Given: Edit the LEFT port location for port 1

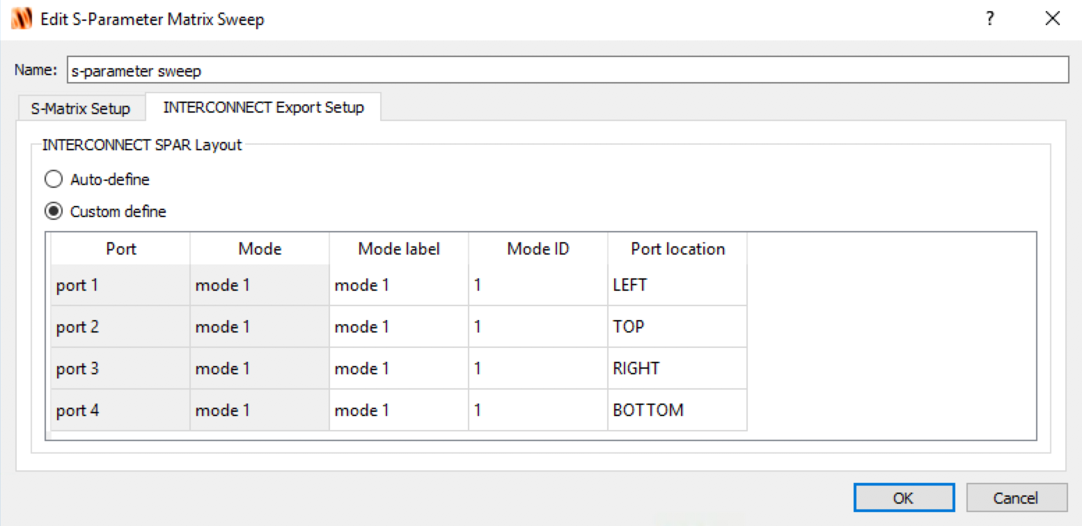Looking at the screenshot, I should pyautogui.click(x=677, y=285).
